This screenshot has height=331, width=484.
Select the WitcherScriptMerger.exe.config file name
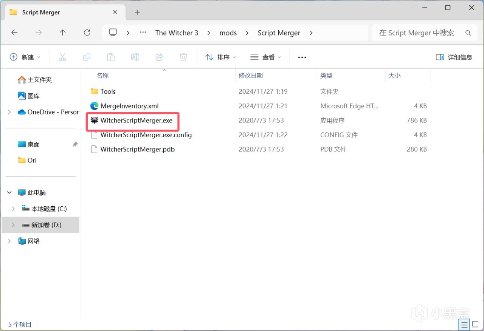pos(146,135)
